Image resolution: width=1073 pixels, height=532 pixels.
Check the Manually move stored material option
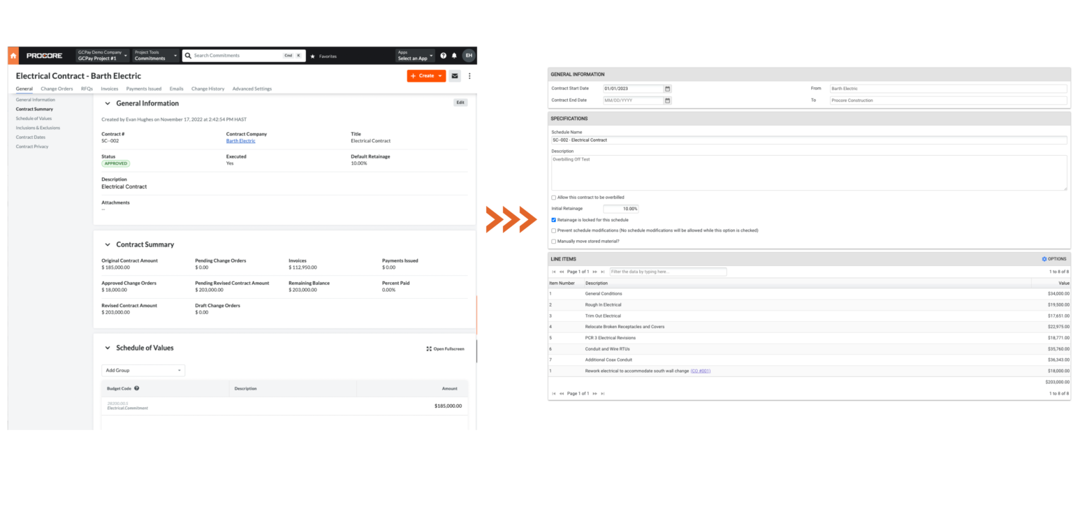pyautogui.click(x=553, y=241)
